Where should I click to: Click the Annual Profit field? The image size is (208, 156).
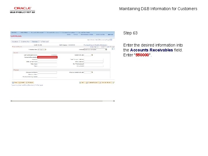[94, 66]
